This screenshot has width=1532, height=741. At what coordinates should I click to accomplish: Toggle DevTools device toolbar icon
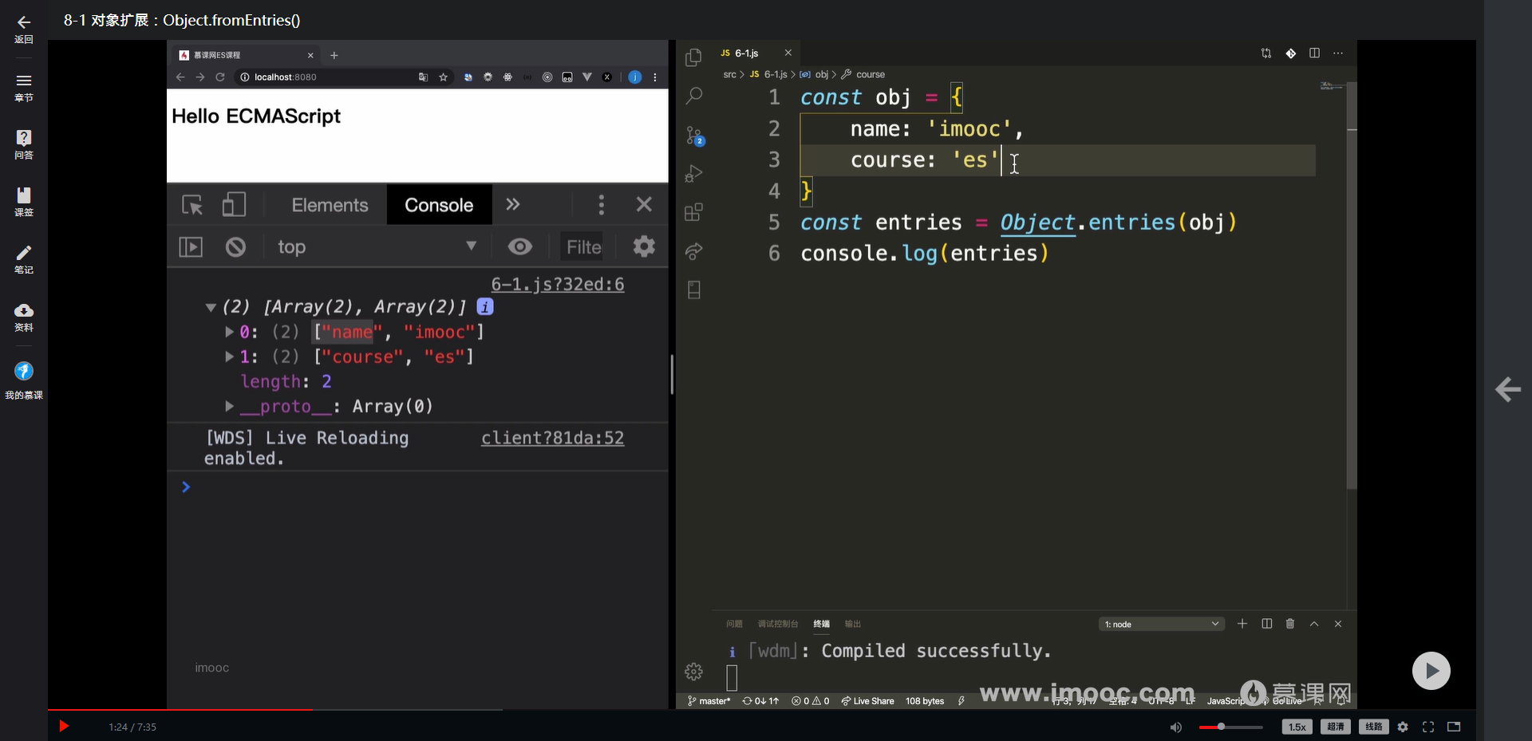(234, 205)
